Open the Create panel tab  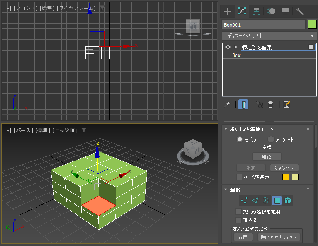coord(228,11)
